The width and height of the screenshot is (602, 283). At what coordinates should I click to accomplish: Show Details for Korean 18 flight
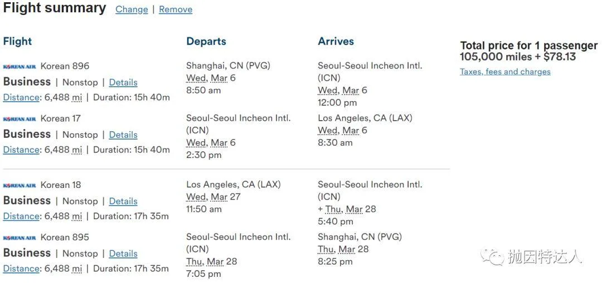click(x=123, y=201)
